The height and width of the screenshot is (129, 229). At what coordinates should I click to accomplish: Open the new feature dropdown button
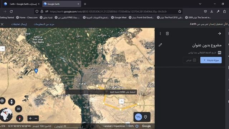coord(211,60)
